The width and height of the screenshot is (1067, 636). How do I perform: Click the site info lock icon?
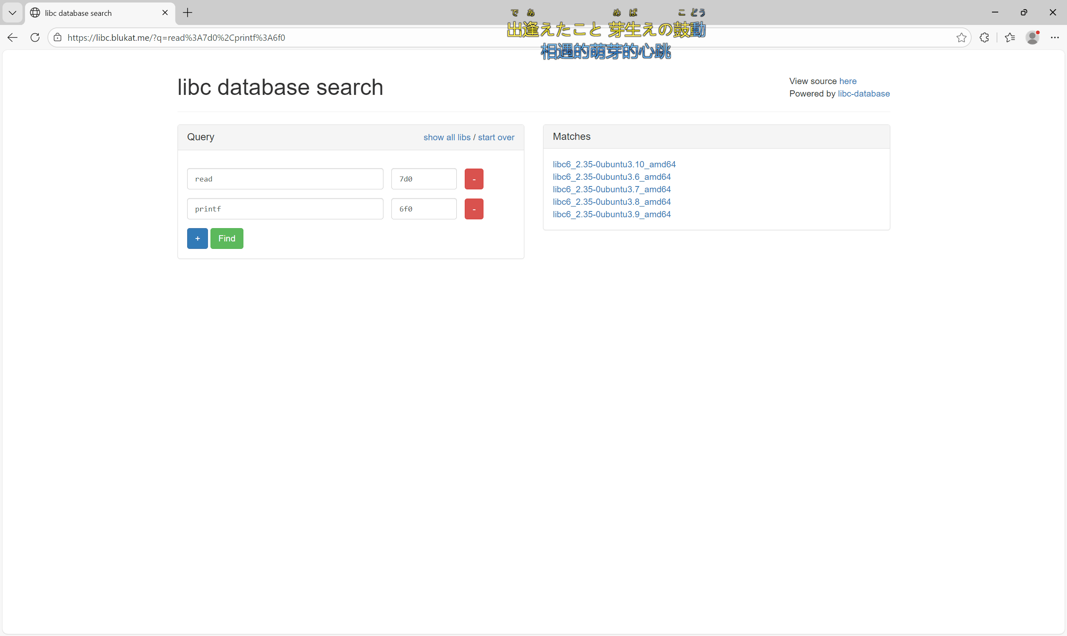[x=58, y=38]
